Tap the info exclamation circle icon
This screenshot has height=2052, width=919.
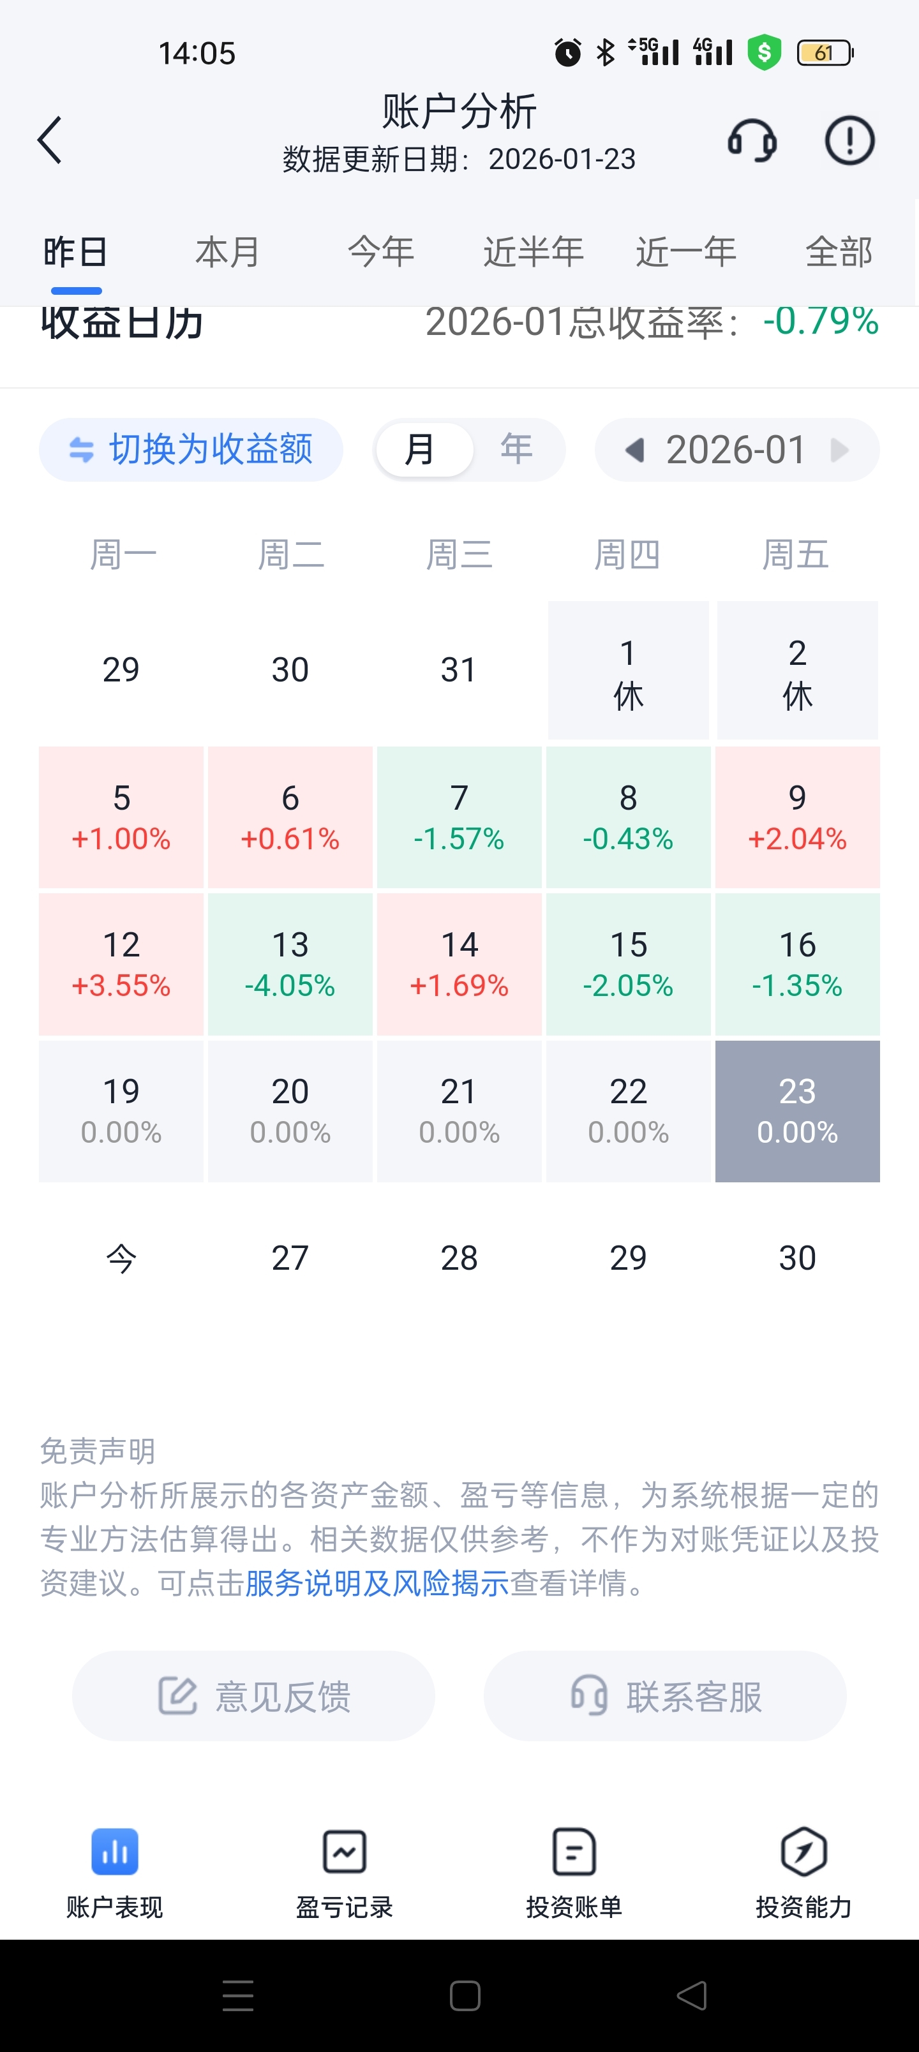[x=849, y=141]
